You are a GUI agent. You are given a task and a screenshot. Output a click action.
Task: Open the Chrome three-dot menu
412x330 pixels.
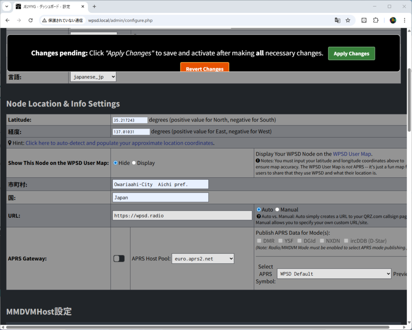coord(405,20)
